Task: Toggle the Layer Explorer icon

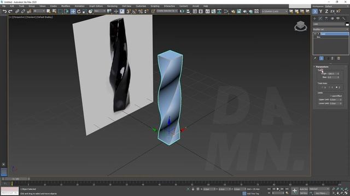Action: tap(201, 11)
